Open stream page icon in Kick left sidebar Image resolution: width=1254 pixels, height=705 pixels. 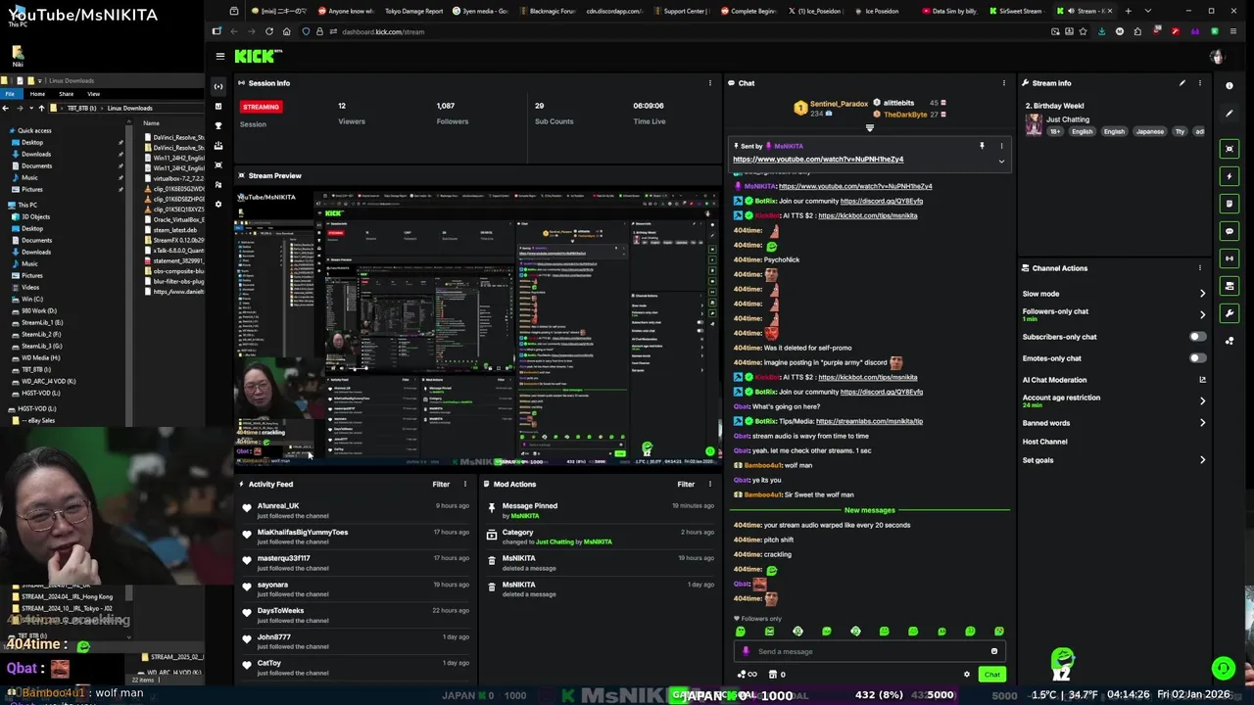(218, 86)
